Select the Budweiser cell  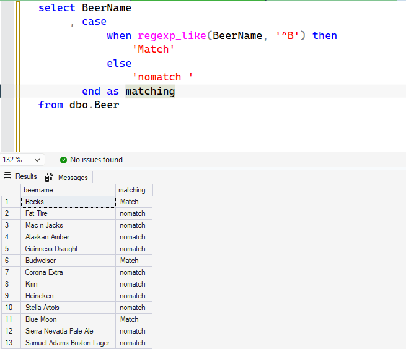[68, 261]
